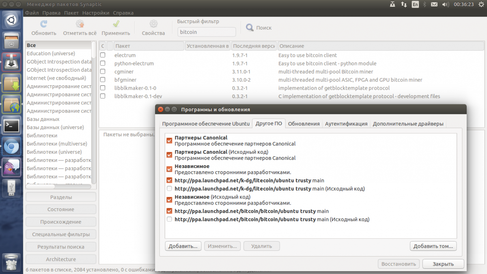Launch Chromium browser from the launcher
This screenshot has width=487, height=274.
(x=11, y=147)
